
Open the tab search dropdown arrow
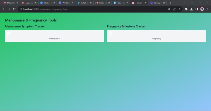point(185,2)
